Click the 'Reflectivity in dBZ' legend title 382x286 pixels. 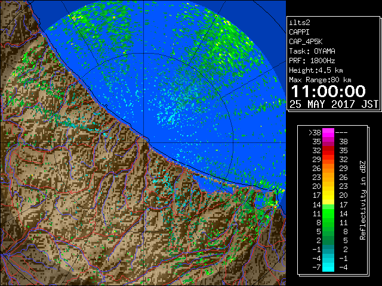363,200
